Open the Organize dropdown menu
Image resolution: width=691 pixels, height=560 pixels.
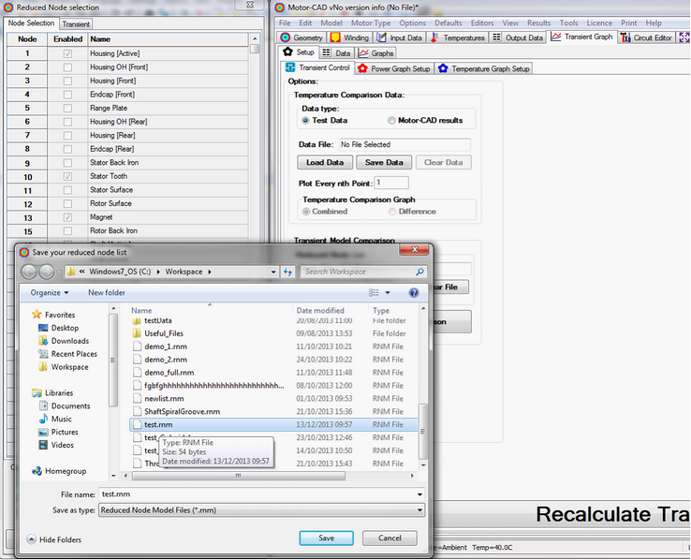(50, 292)
